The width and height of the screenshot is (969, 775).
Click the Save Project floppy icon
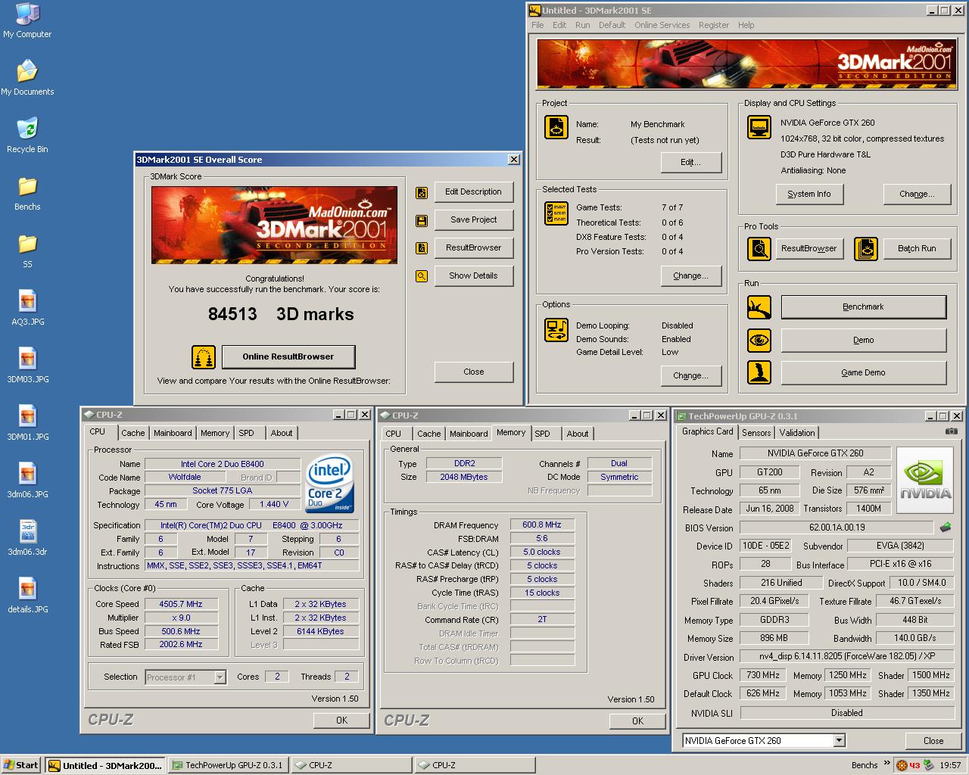[422, 221]
